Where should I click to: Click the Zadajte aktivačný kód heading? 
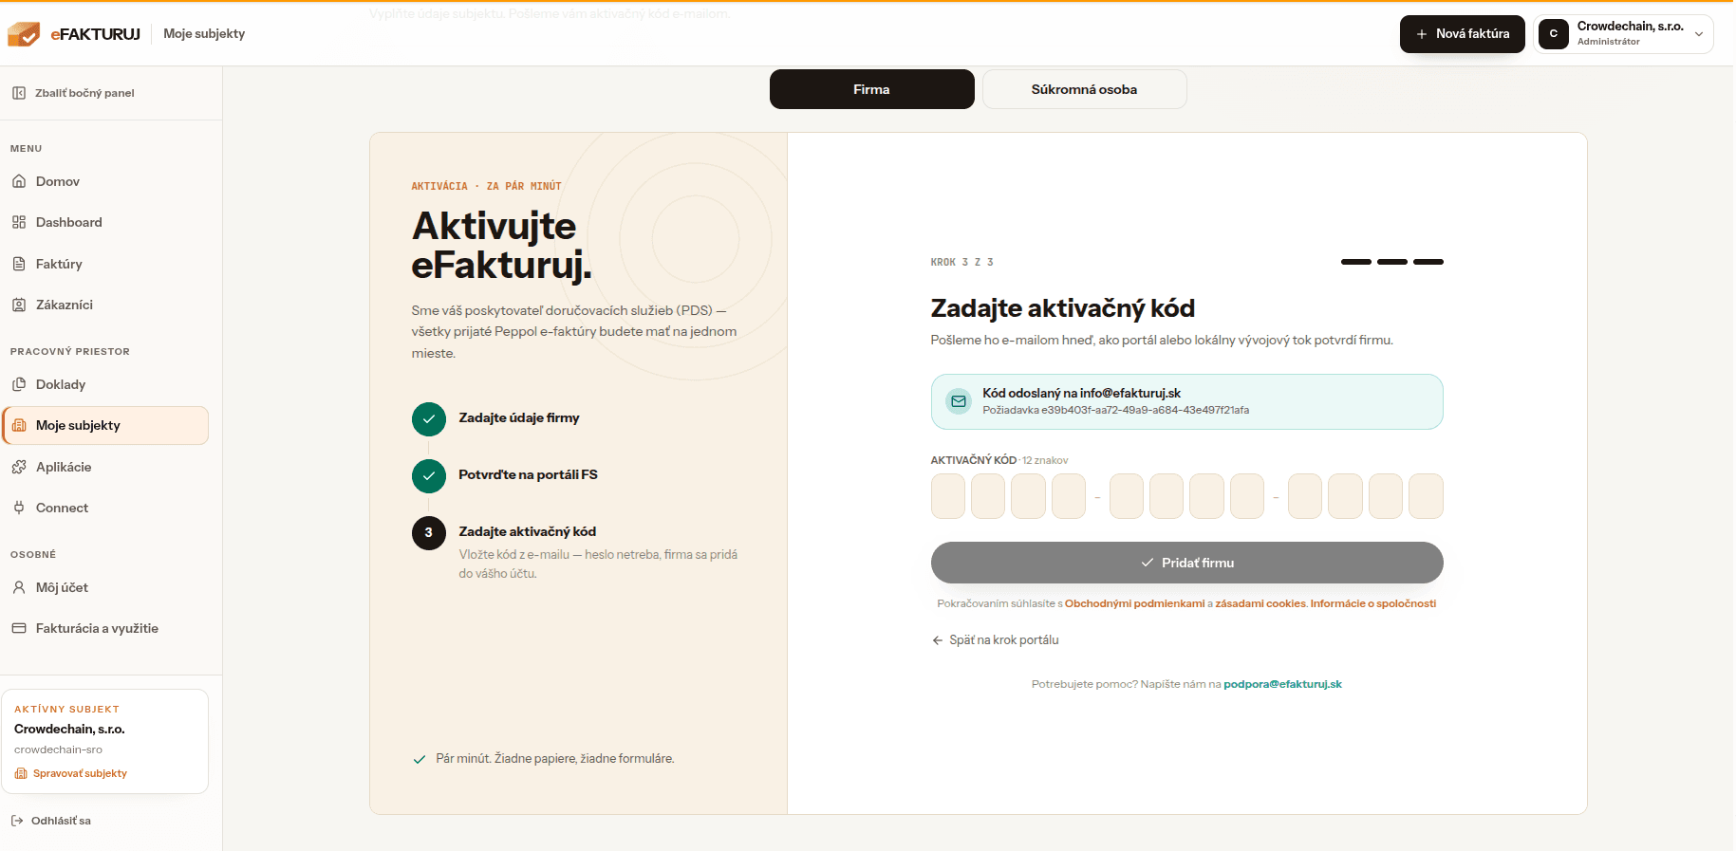1062,308
